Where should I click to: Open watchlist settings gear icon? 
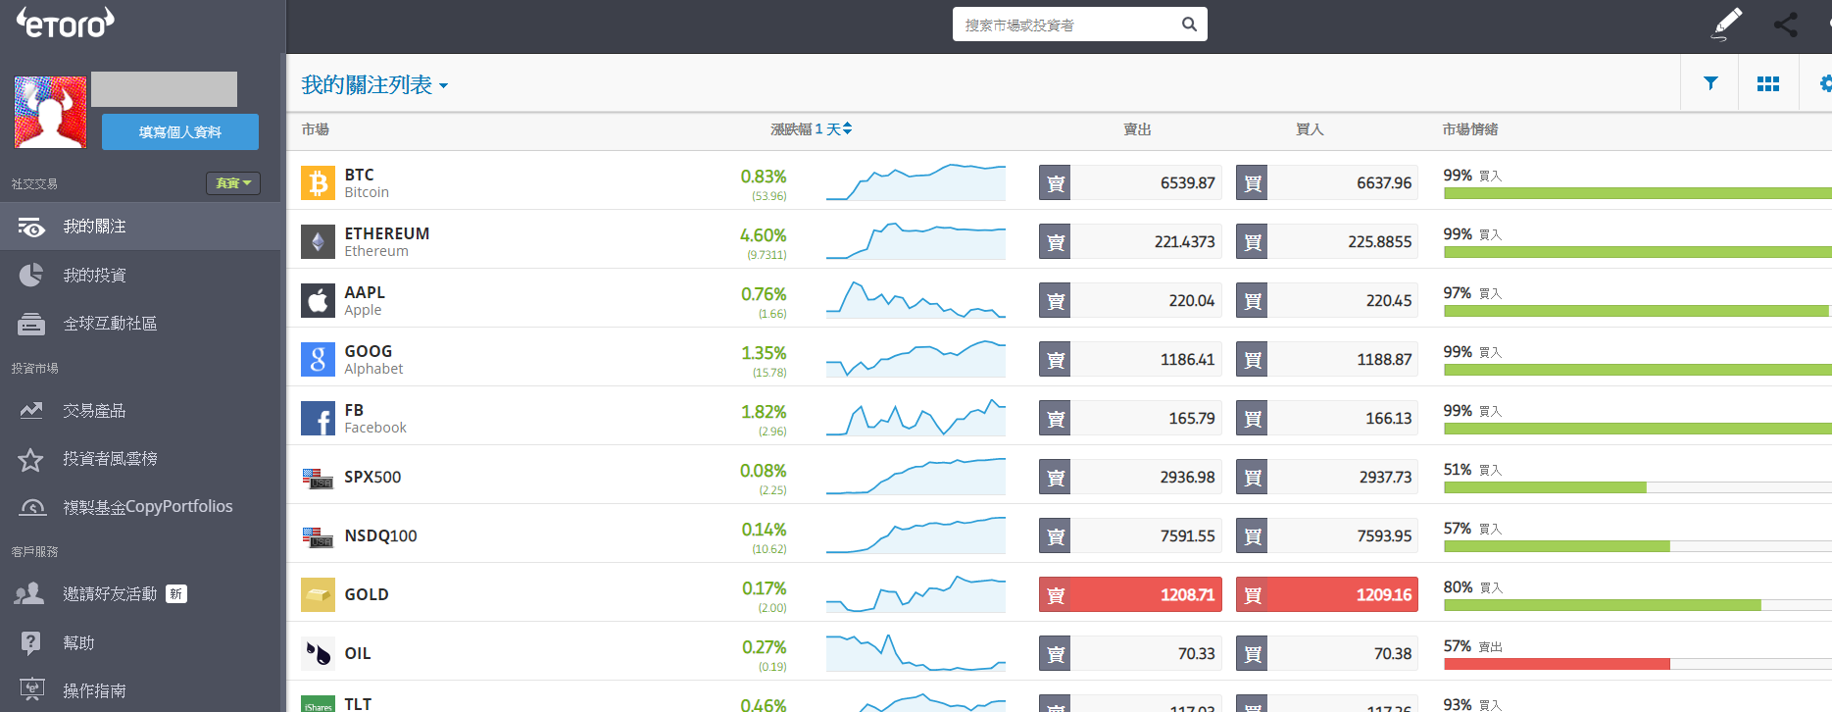pyautogui.click(x=1825, y=84)
